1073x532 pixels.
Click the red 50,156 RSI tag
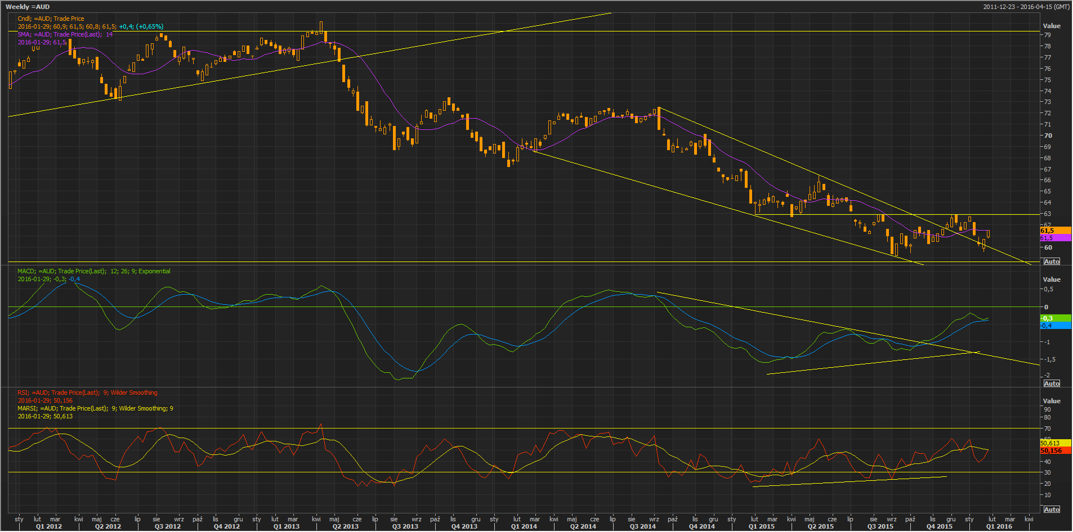coord(1055,450)
